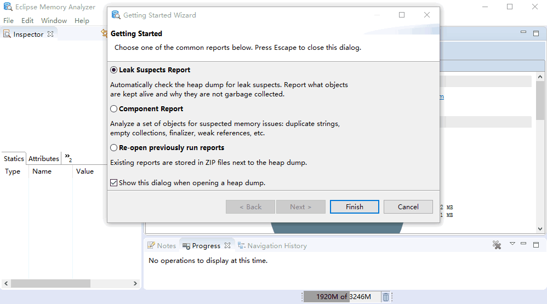Open the Notes tab

[162, 245]
